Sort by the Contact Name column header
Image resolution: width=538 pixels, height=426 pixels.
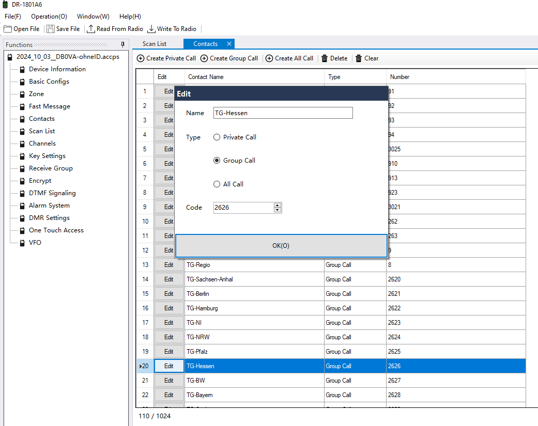[x=254, y=77]
